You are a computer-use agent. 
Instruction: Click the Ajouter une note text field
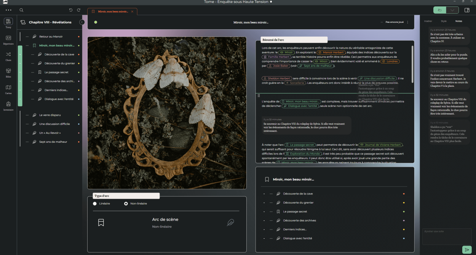447,236
